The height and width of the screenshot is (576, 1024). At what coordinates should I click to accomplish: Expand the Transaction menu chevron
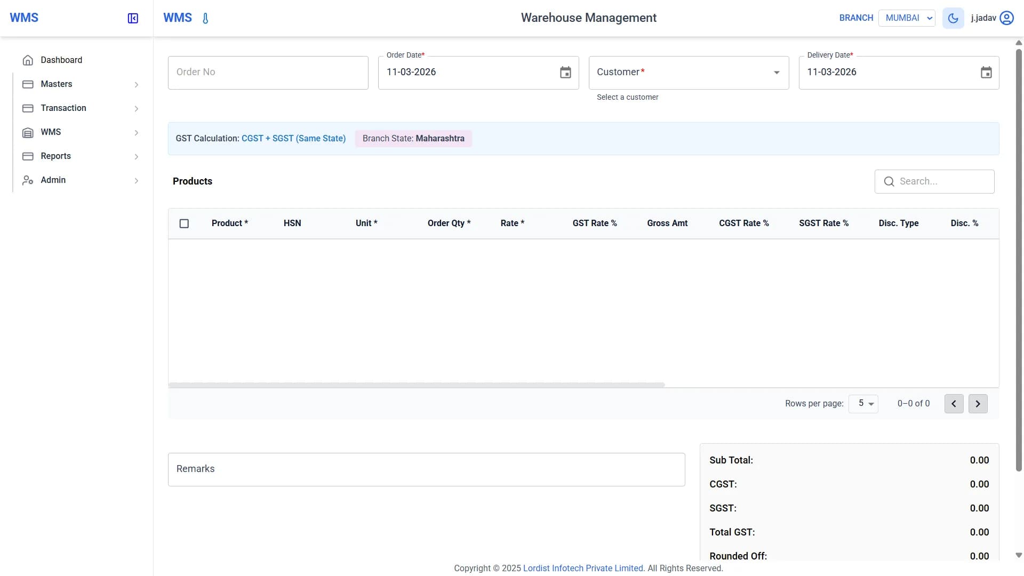pos(137,109)
